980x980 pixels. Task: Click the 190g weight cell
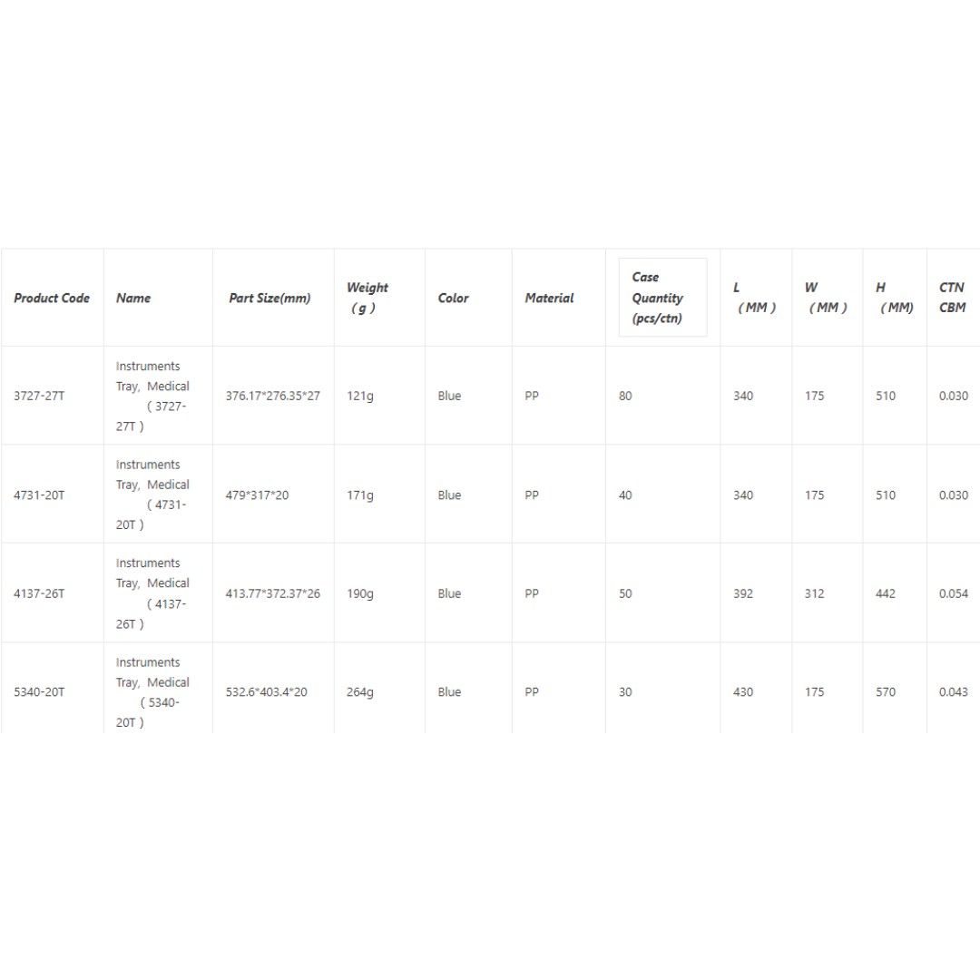359,593
